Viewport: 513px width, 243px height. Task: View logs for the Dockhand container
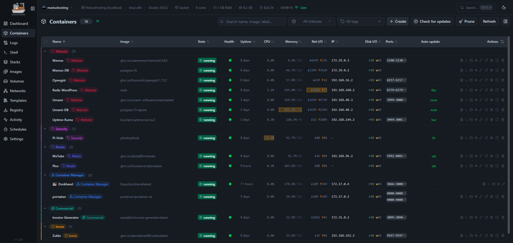tap(484, 184)
